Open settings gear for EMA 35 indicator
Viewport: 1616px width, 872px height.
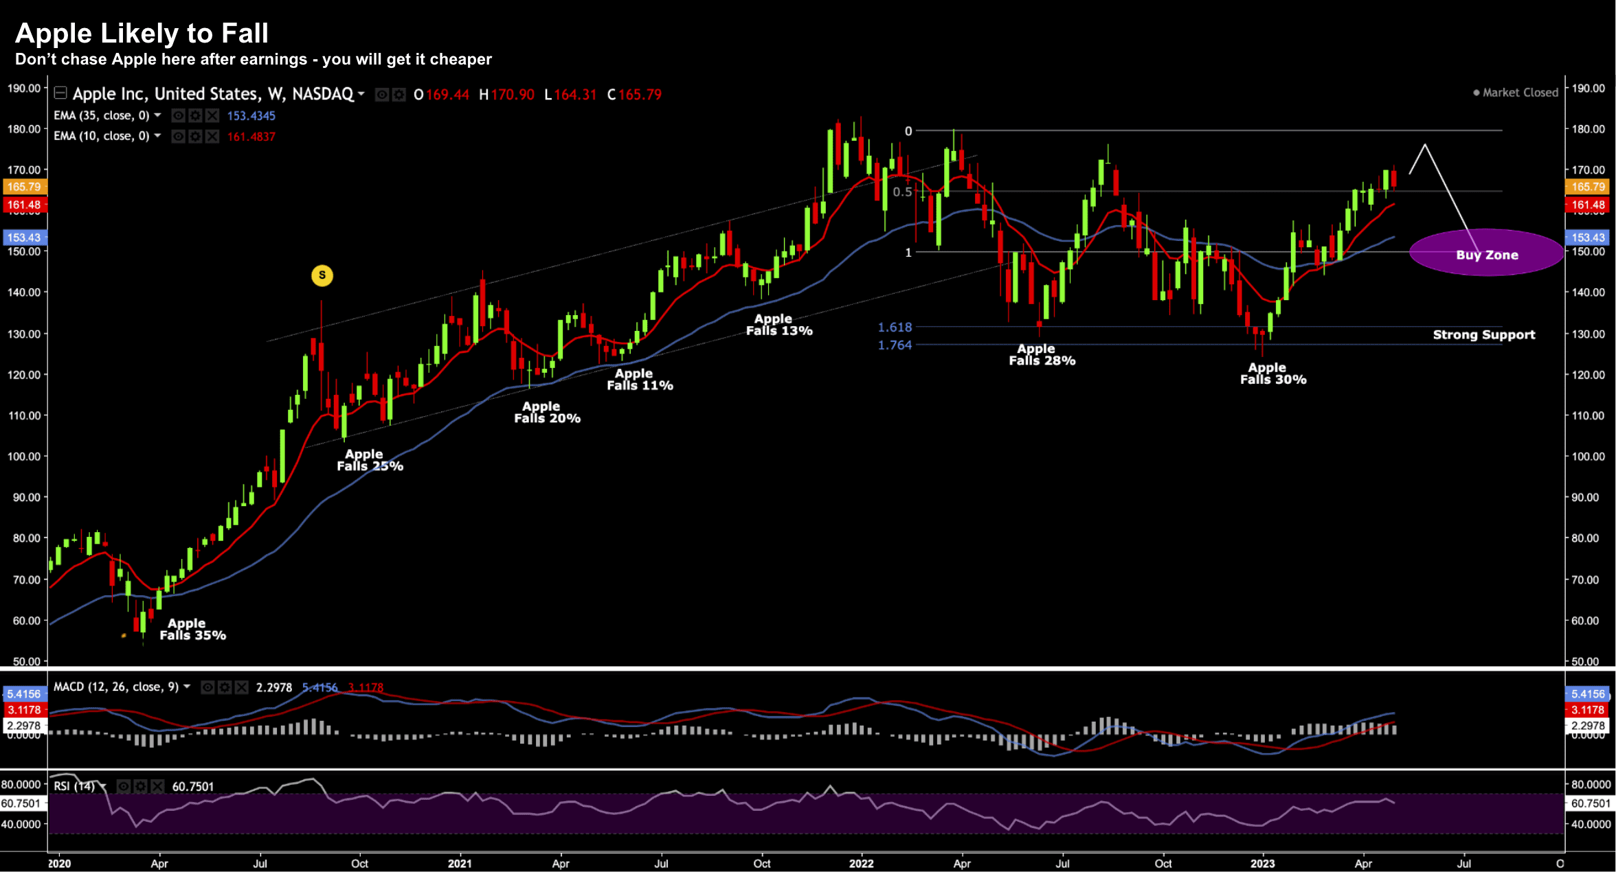click(195, 116)
